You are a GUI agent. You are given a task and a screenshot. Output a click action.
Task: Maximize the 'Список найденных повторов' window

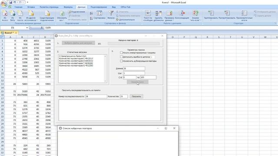(x=166, y=128)
